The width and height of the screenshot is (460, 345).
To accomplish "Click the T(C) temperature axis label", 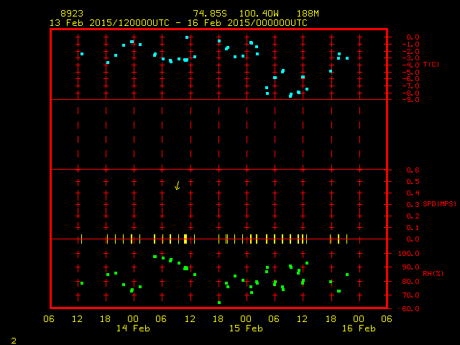I will pos(432,65).
